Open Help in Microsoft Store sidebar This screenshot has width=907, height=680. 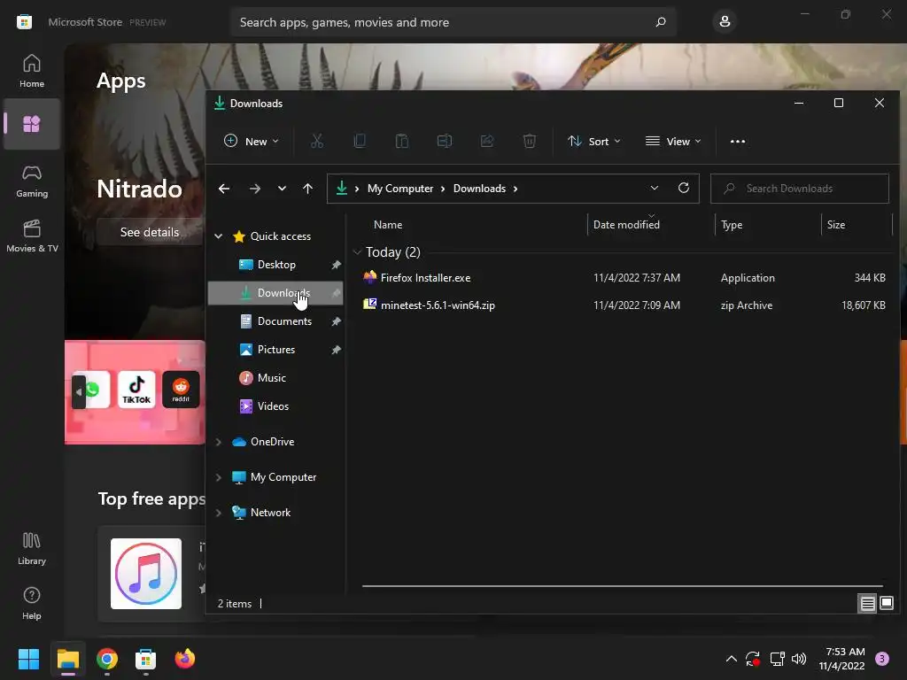[x=32, y=604]
